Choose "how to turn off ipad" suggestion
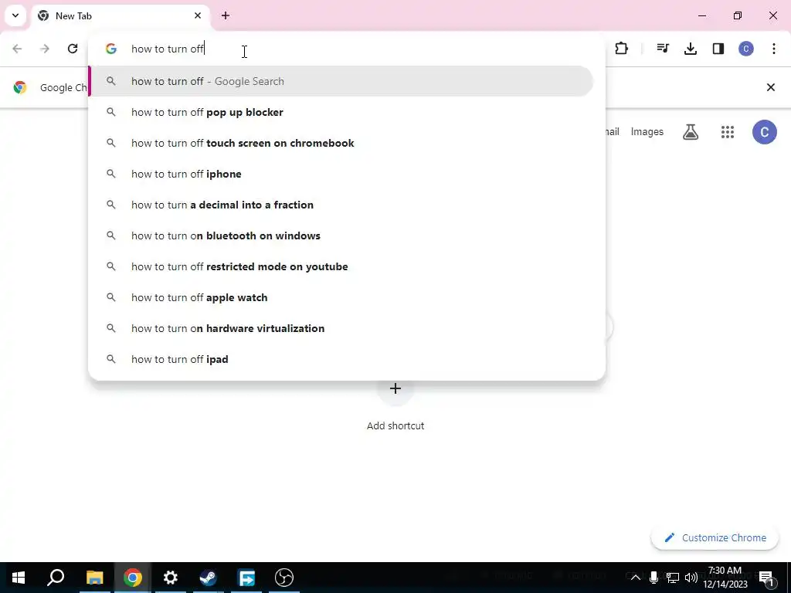Viewport: 791px width, 593px height. coord(341,359)
